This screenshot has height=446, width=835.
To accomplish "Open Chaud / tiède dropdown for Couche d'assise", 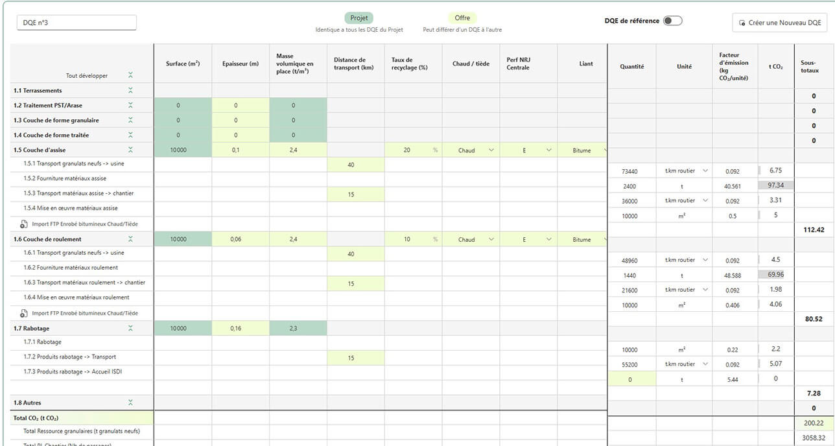I will pos(471,150).
